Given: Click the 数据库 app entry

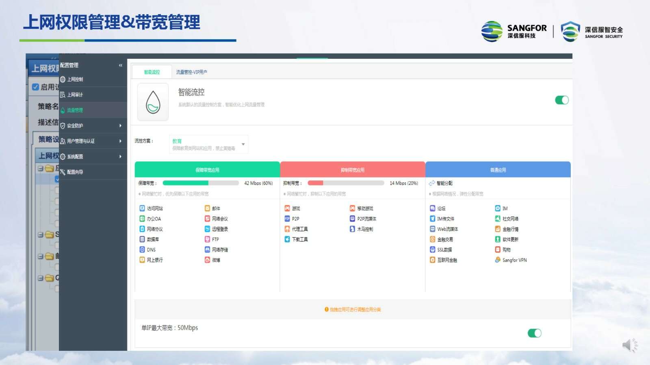Looking at the screenshot, I should pos(149,239).
